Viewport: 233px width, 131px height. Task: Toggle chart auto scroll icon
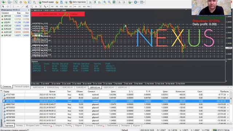tap(120, 2)
